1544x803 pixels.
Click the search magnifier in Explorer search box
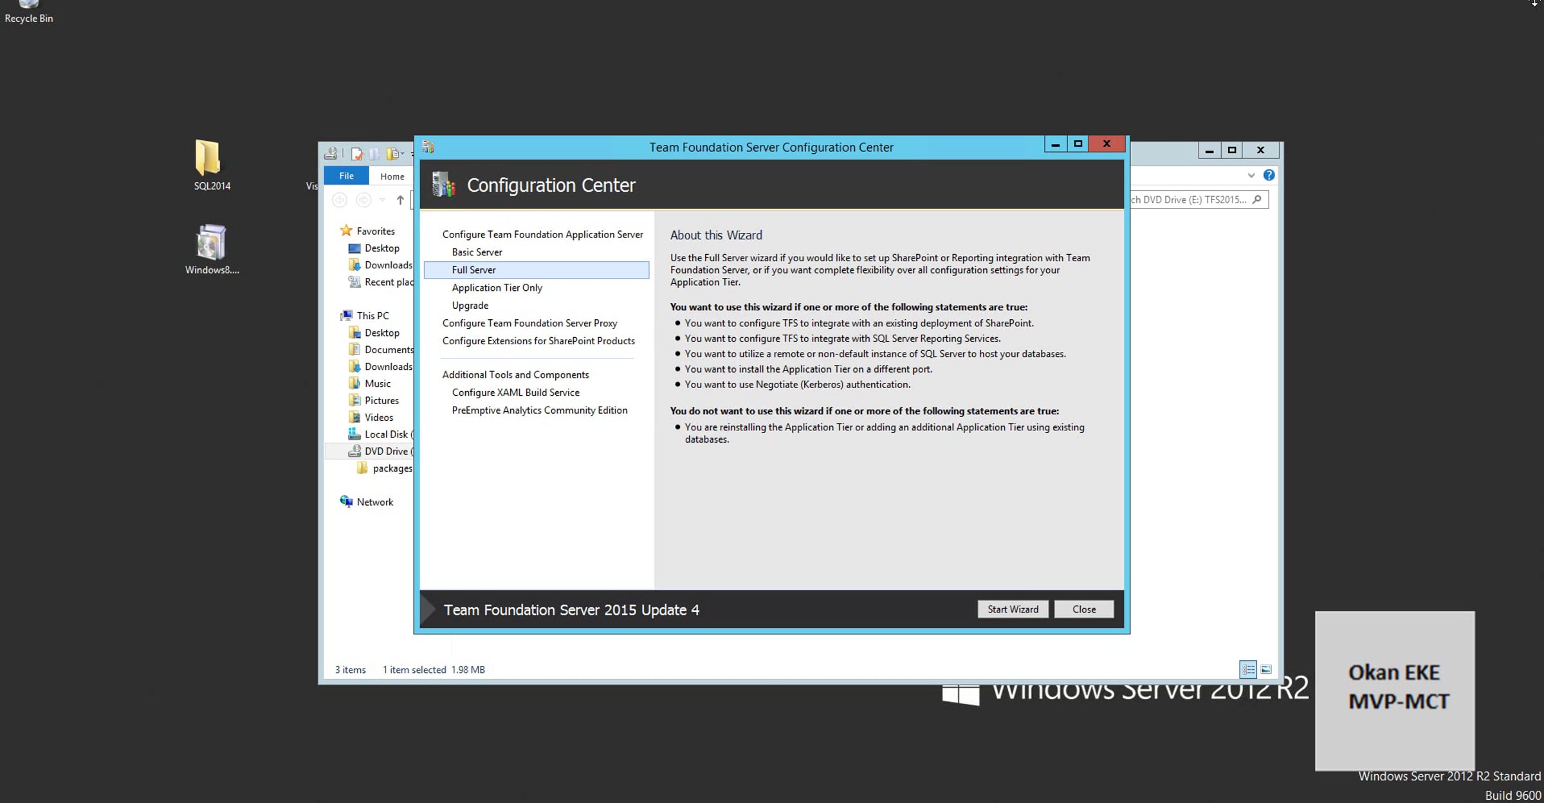(1256, 199)
